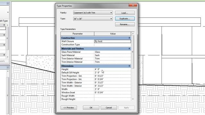Image resolution: width=205 pixels, height=115 pixels.
Task: Select the Rough Width parameter row
Action: [96, 96]
